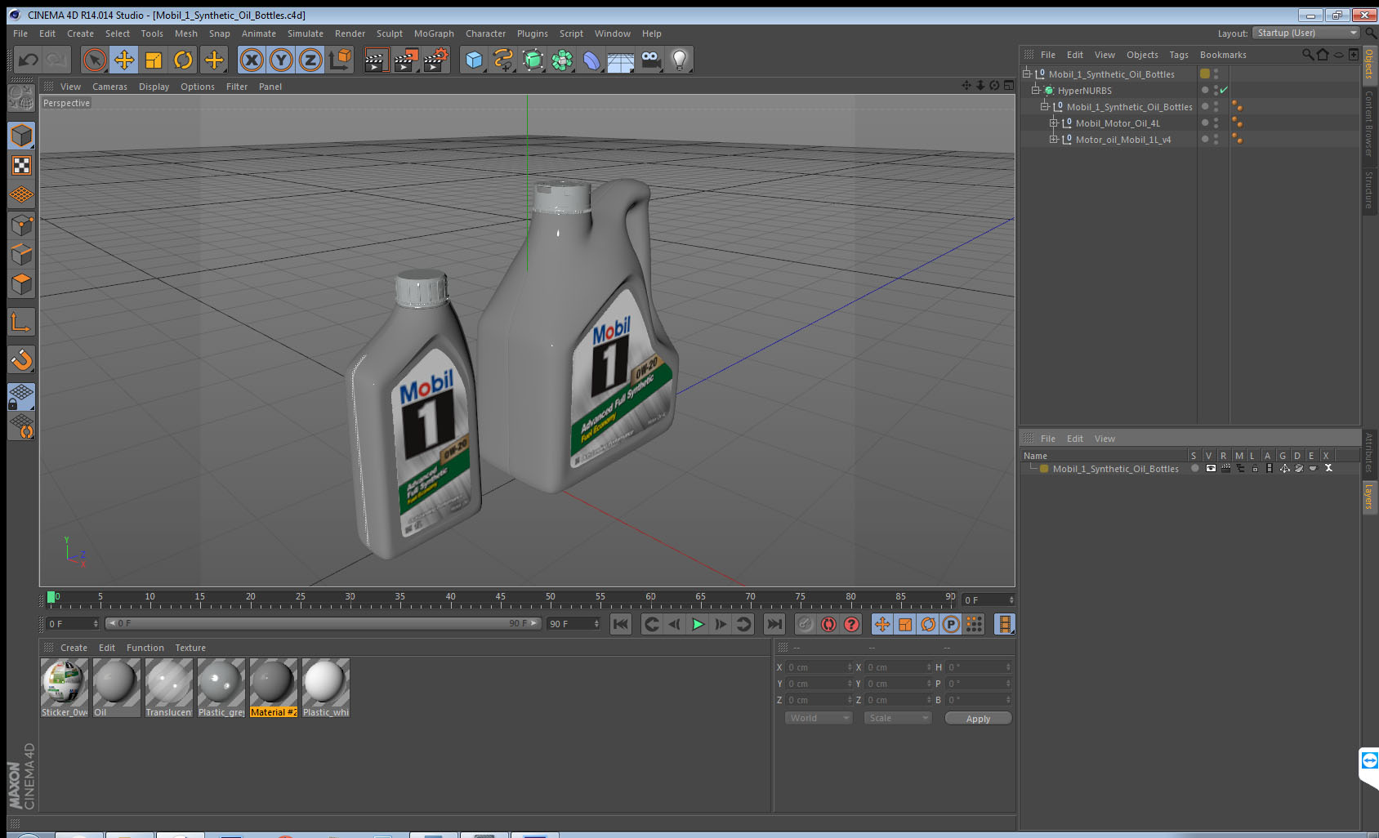Expand the Mobil_Motor_Oil_4L object
Image resolution: width=1379 pixels, height=838 pixels.
pos(1054,123)
